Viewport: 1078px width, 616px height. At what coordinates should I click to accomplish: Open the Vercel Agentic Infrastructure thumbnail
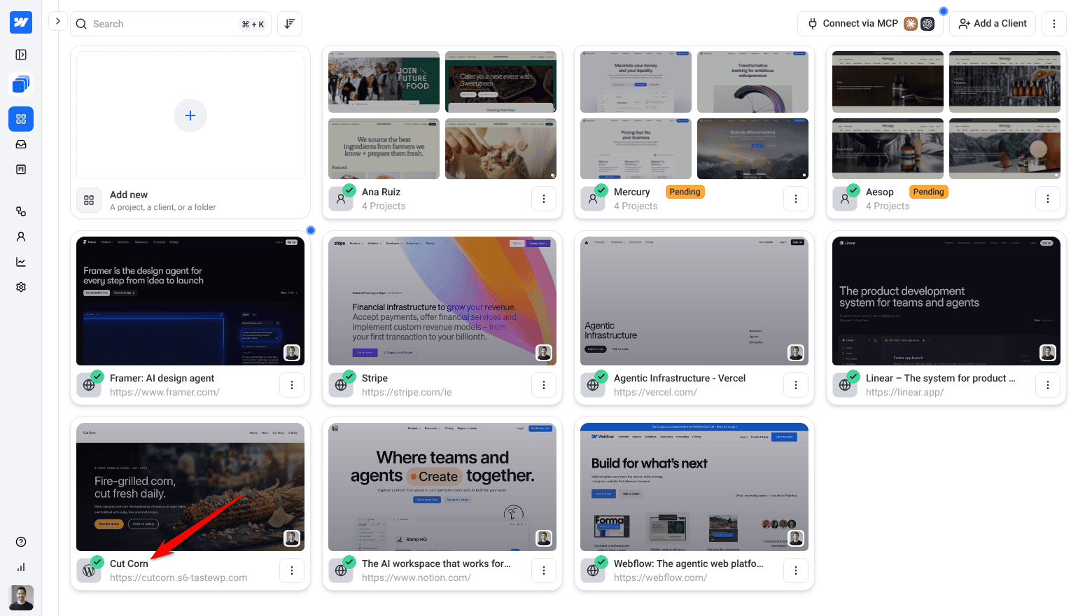click(x=694, y=301)
